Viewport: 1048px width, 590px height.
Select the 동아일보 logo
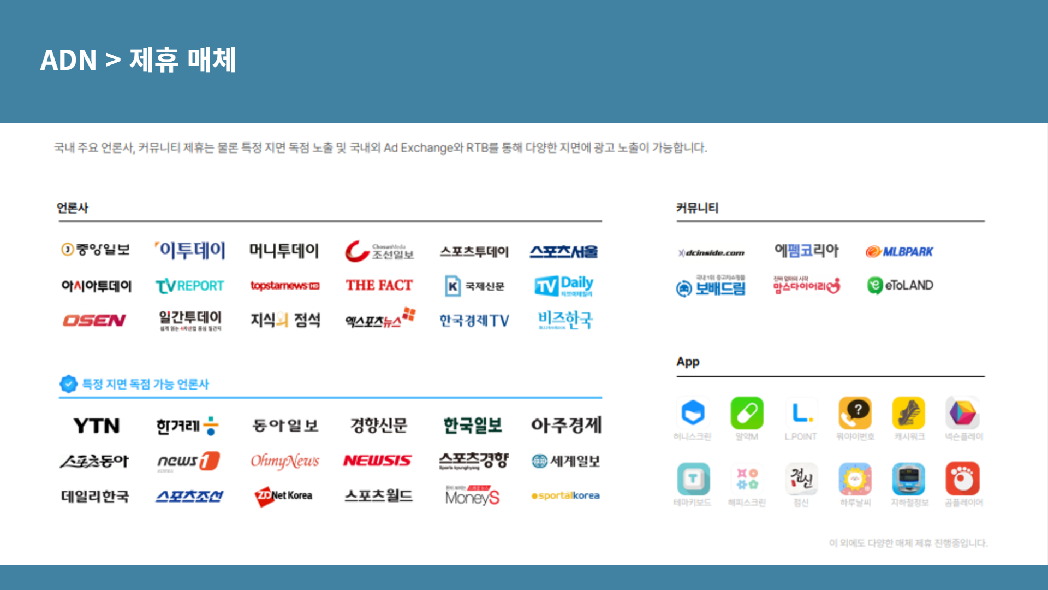click(285, 426)
